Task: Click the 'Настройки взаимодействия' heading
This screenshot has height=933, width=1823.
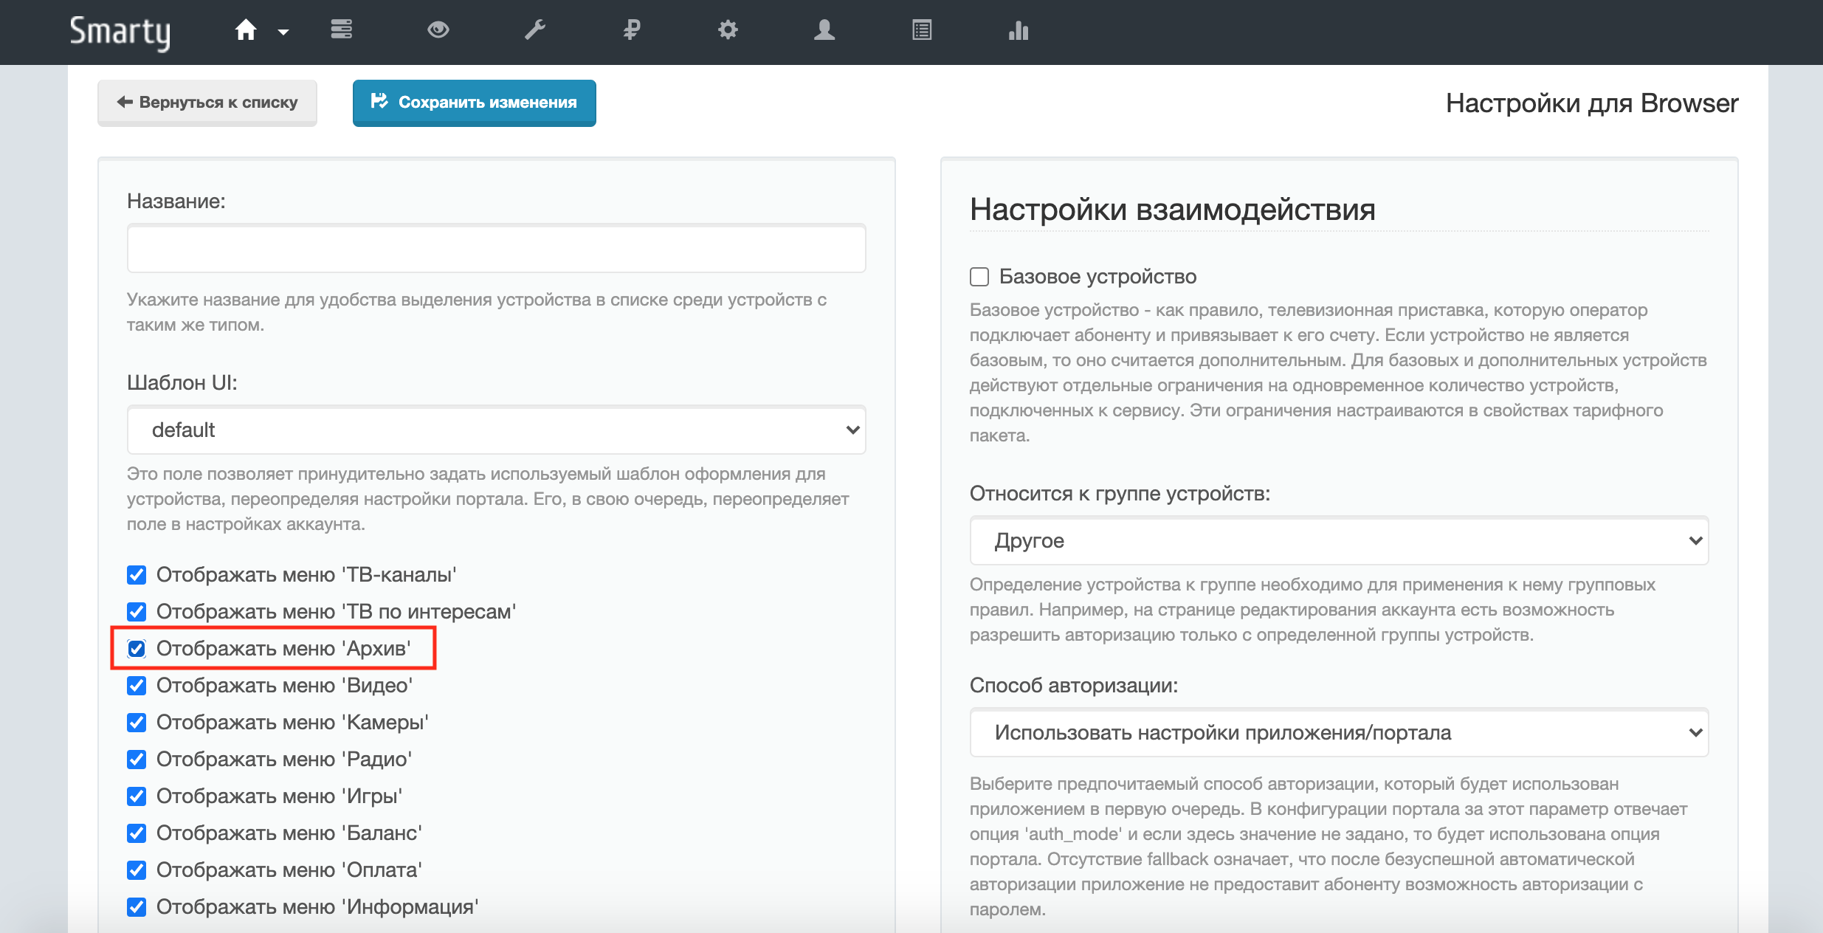Action: 1173,210
